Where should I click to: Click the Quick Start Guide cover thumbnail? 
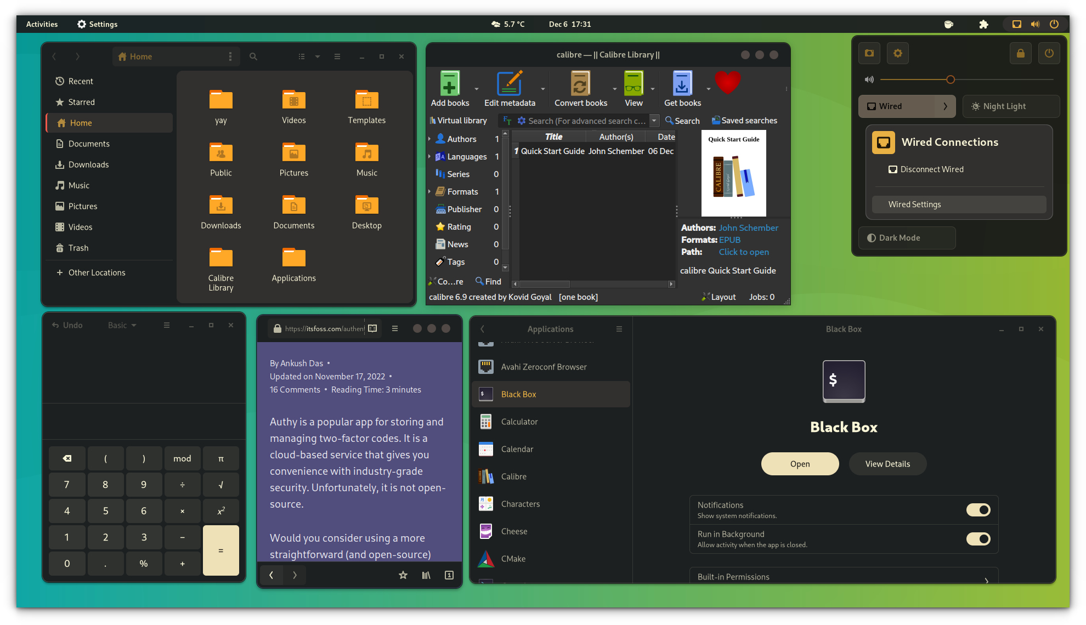pos(733,173)
